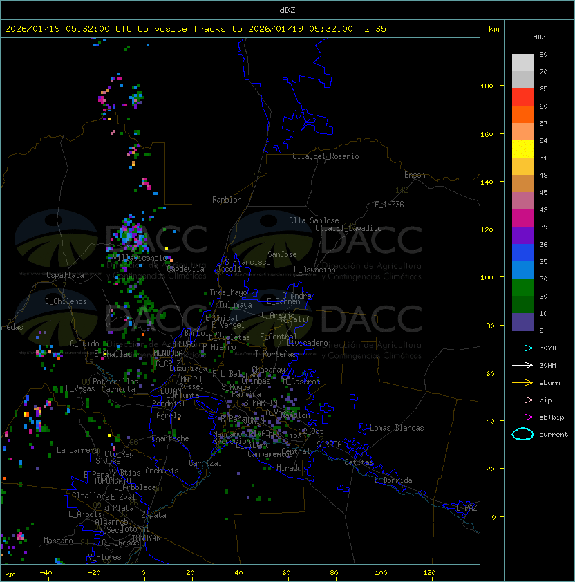The image size is (575, 582).
Task: Select the bright green swatch in dBZ scale
Action: coord(522,288)
